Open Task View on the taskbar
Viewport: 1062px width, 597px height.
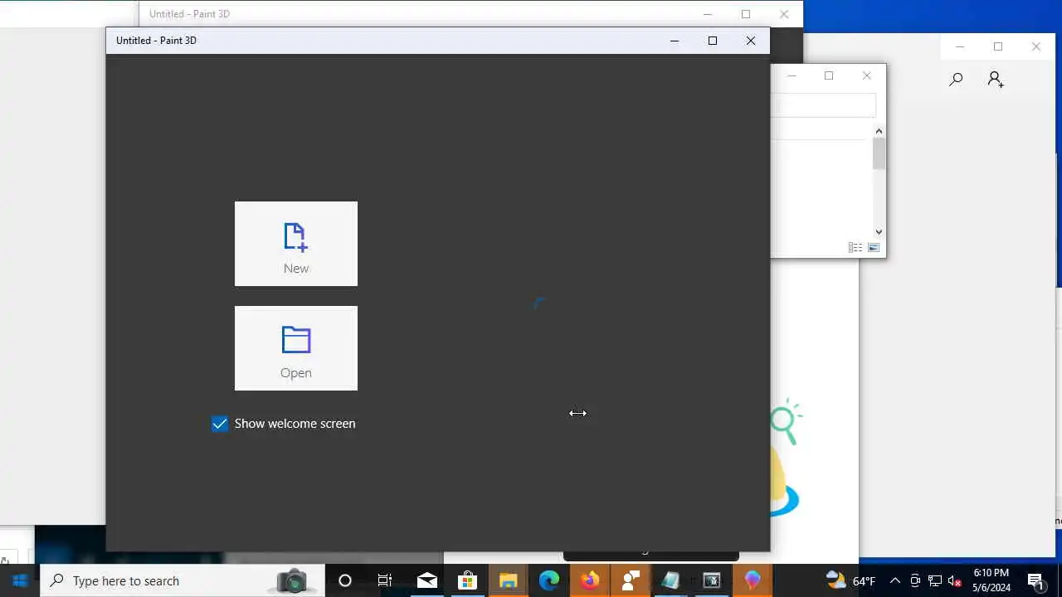tap(385, 580)
